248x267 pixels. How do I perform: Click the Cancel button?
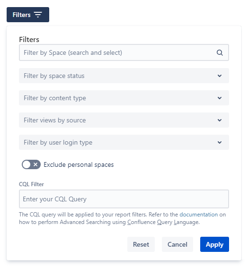(177, 244)
